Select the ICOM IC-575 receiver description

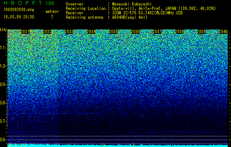click(147, 13)
